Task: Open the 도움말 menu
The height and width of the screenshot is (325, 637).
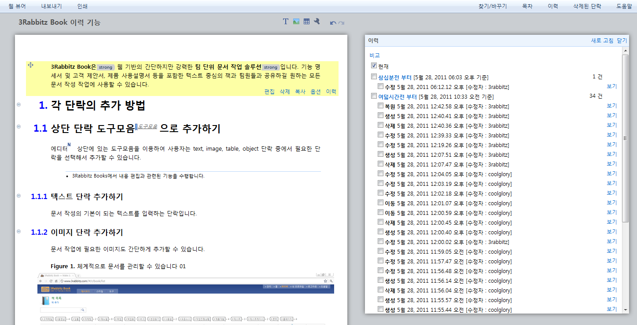Action: [624, 6]
